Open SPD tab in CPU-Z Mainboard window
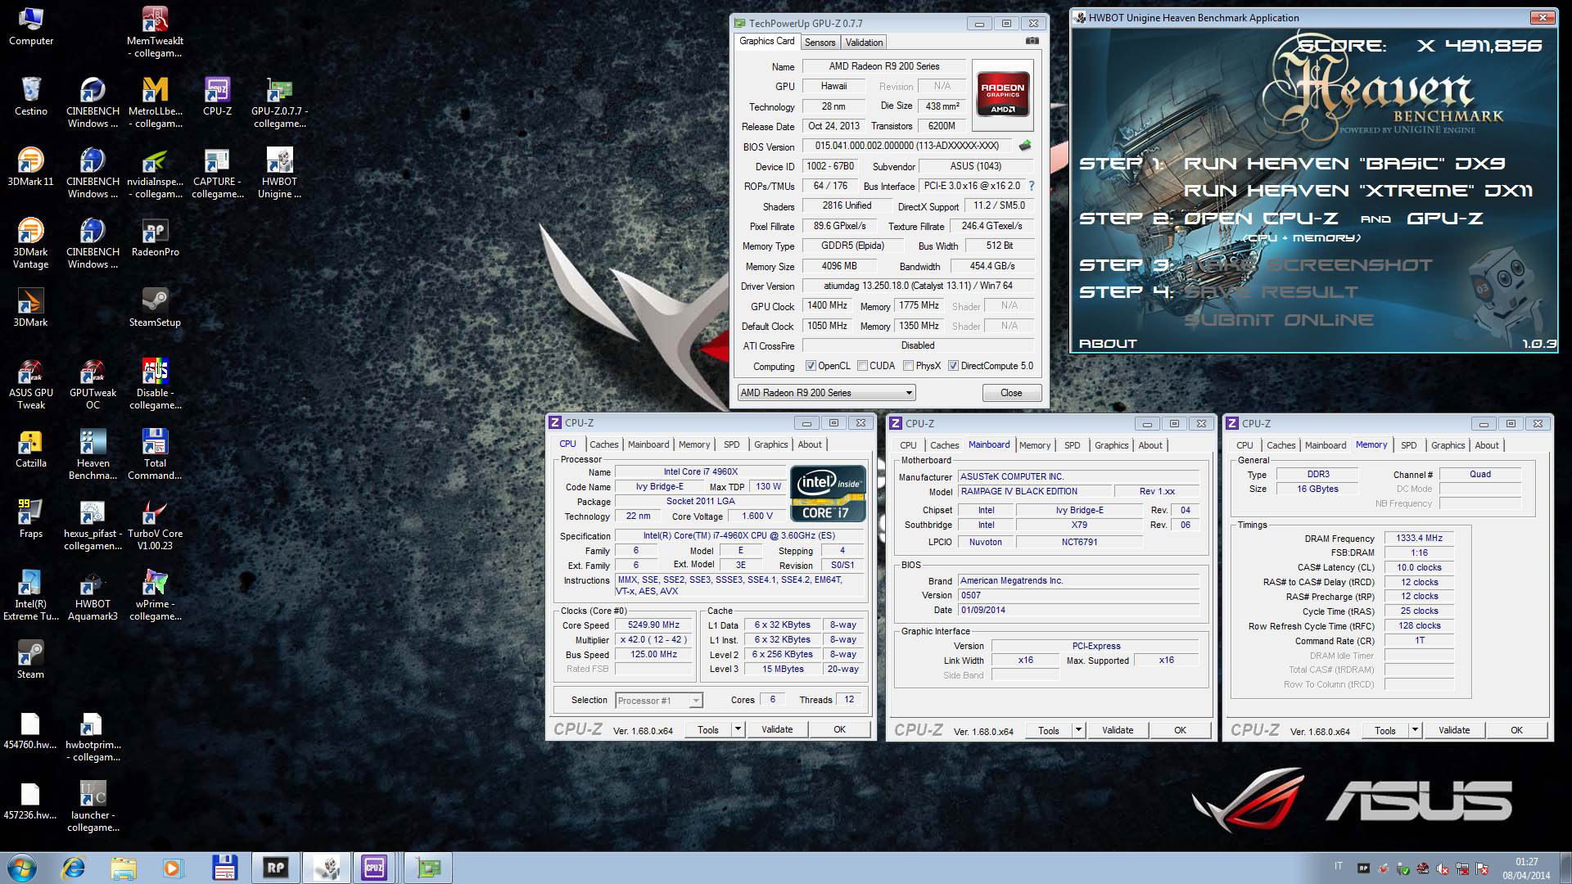Screen dimensions: 1572x884 [1072, 445]
